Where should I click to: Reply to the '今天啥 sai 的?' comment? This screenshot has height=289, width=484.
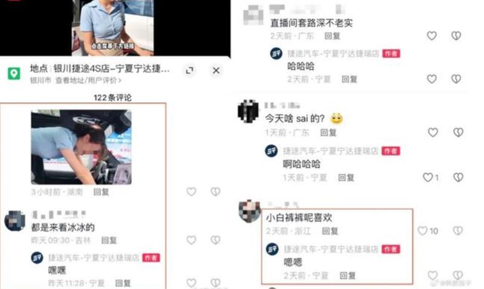[328, 132]
